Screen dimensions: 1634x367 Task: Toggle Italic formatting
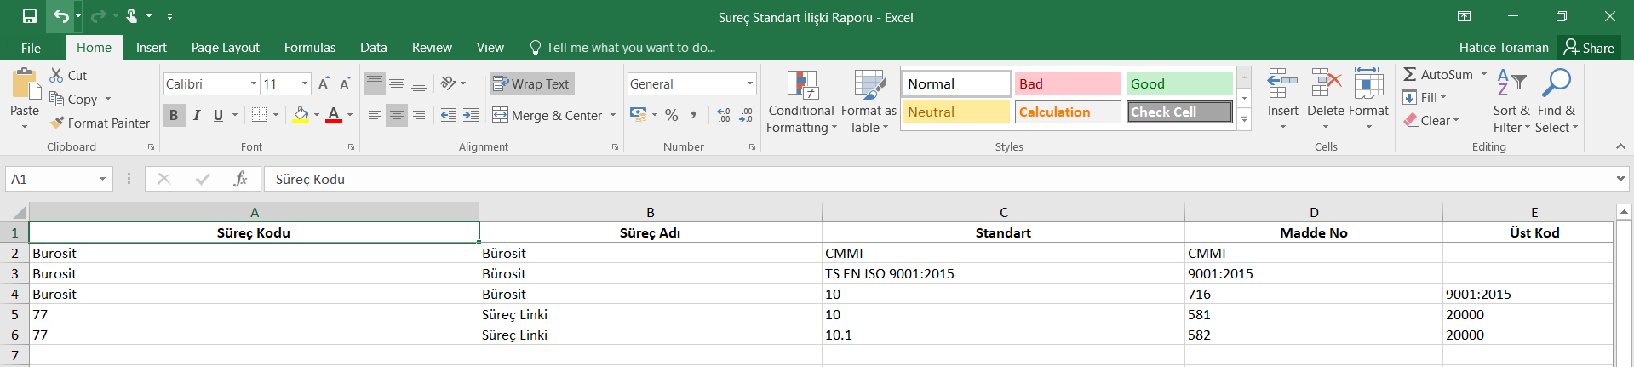(197, 115)
